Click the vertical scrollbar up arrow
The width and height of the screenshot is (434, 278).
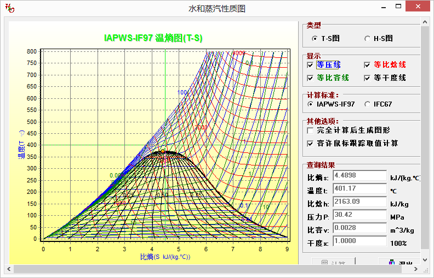pos(424,21)
